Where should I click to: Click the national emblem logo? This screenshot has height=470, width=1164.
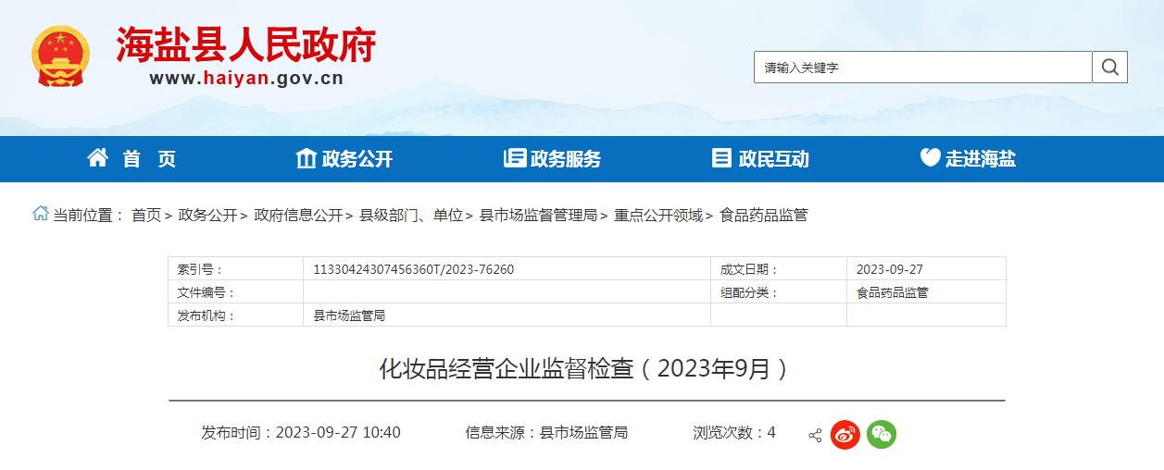click(61, 56)
